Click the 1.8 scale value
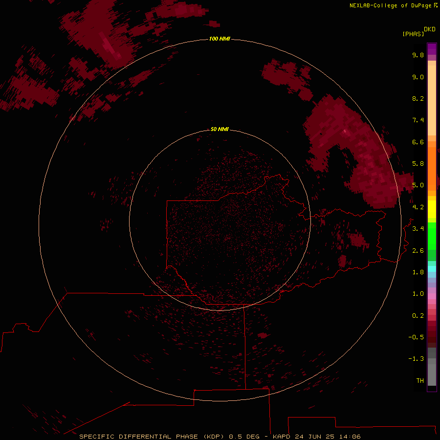 tap(418, 272)
